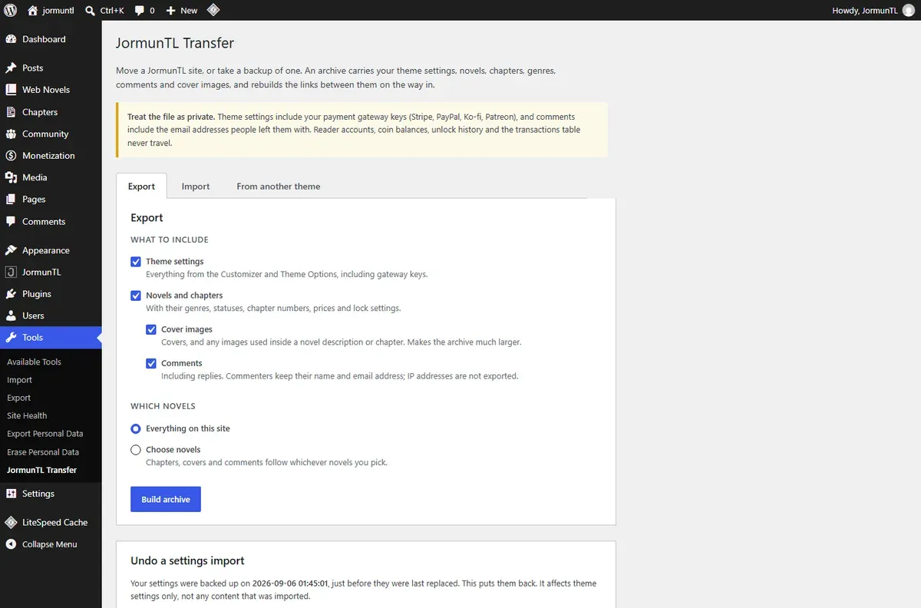Click the Build archive button
Image resolution: width=921 pixels, height=608 pixels.
[166, 499]
